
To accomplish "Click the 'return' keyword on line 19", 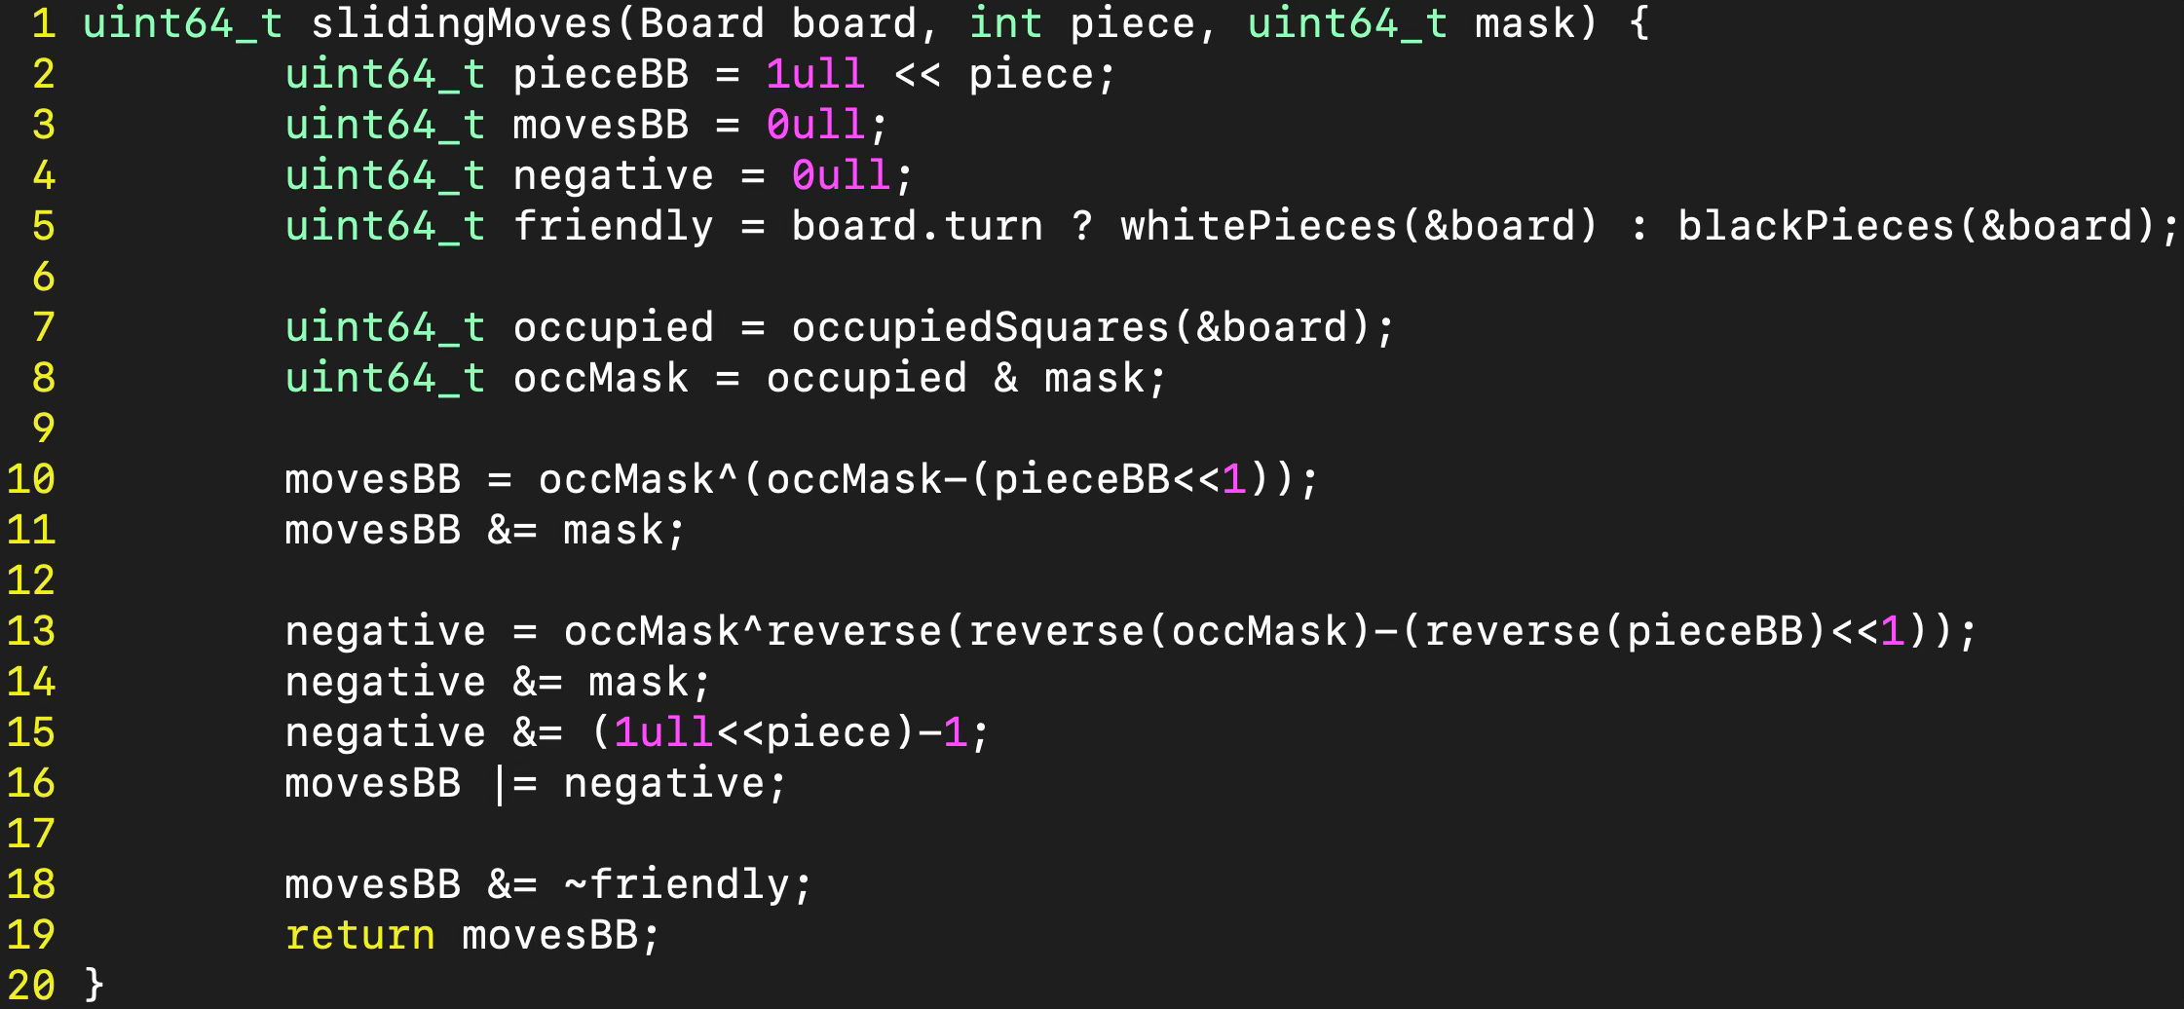I will pyautogui.click(x=359, y=935).
